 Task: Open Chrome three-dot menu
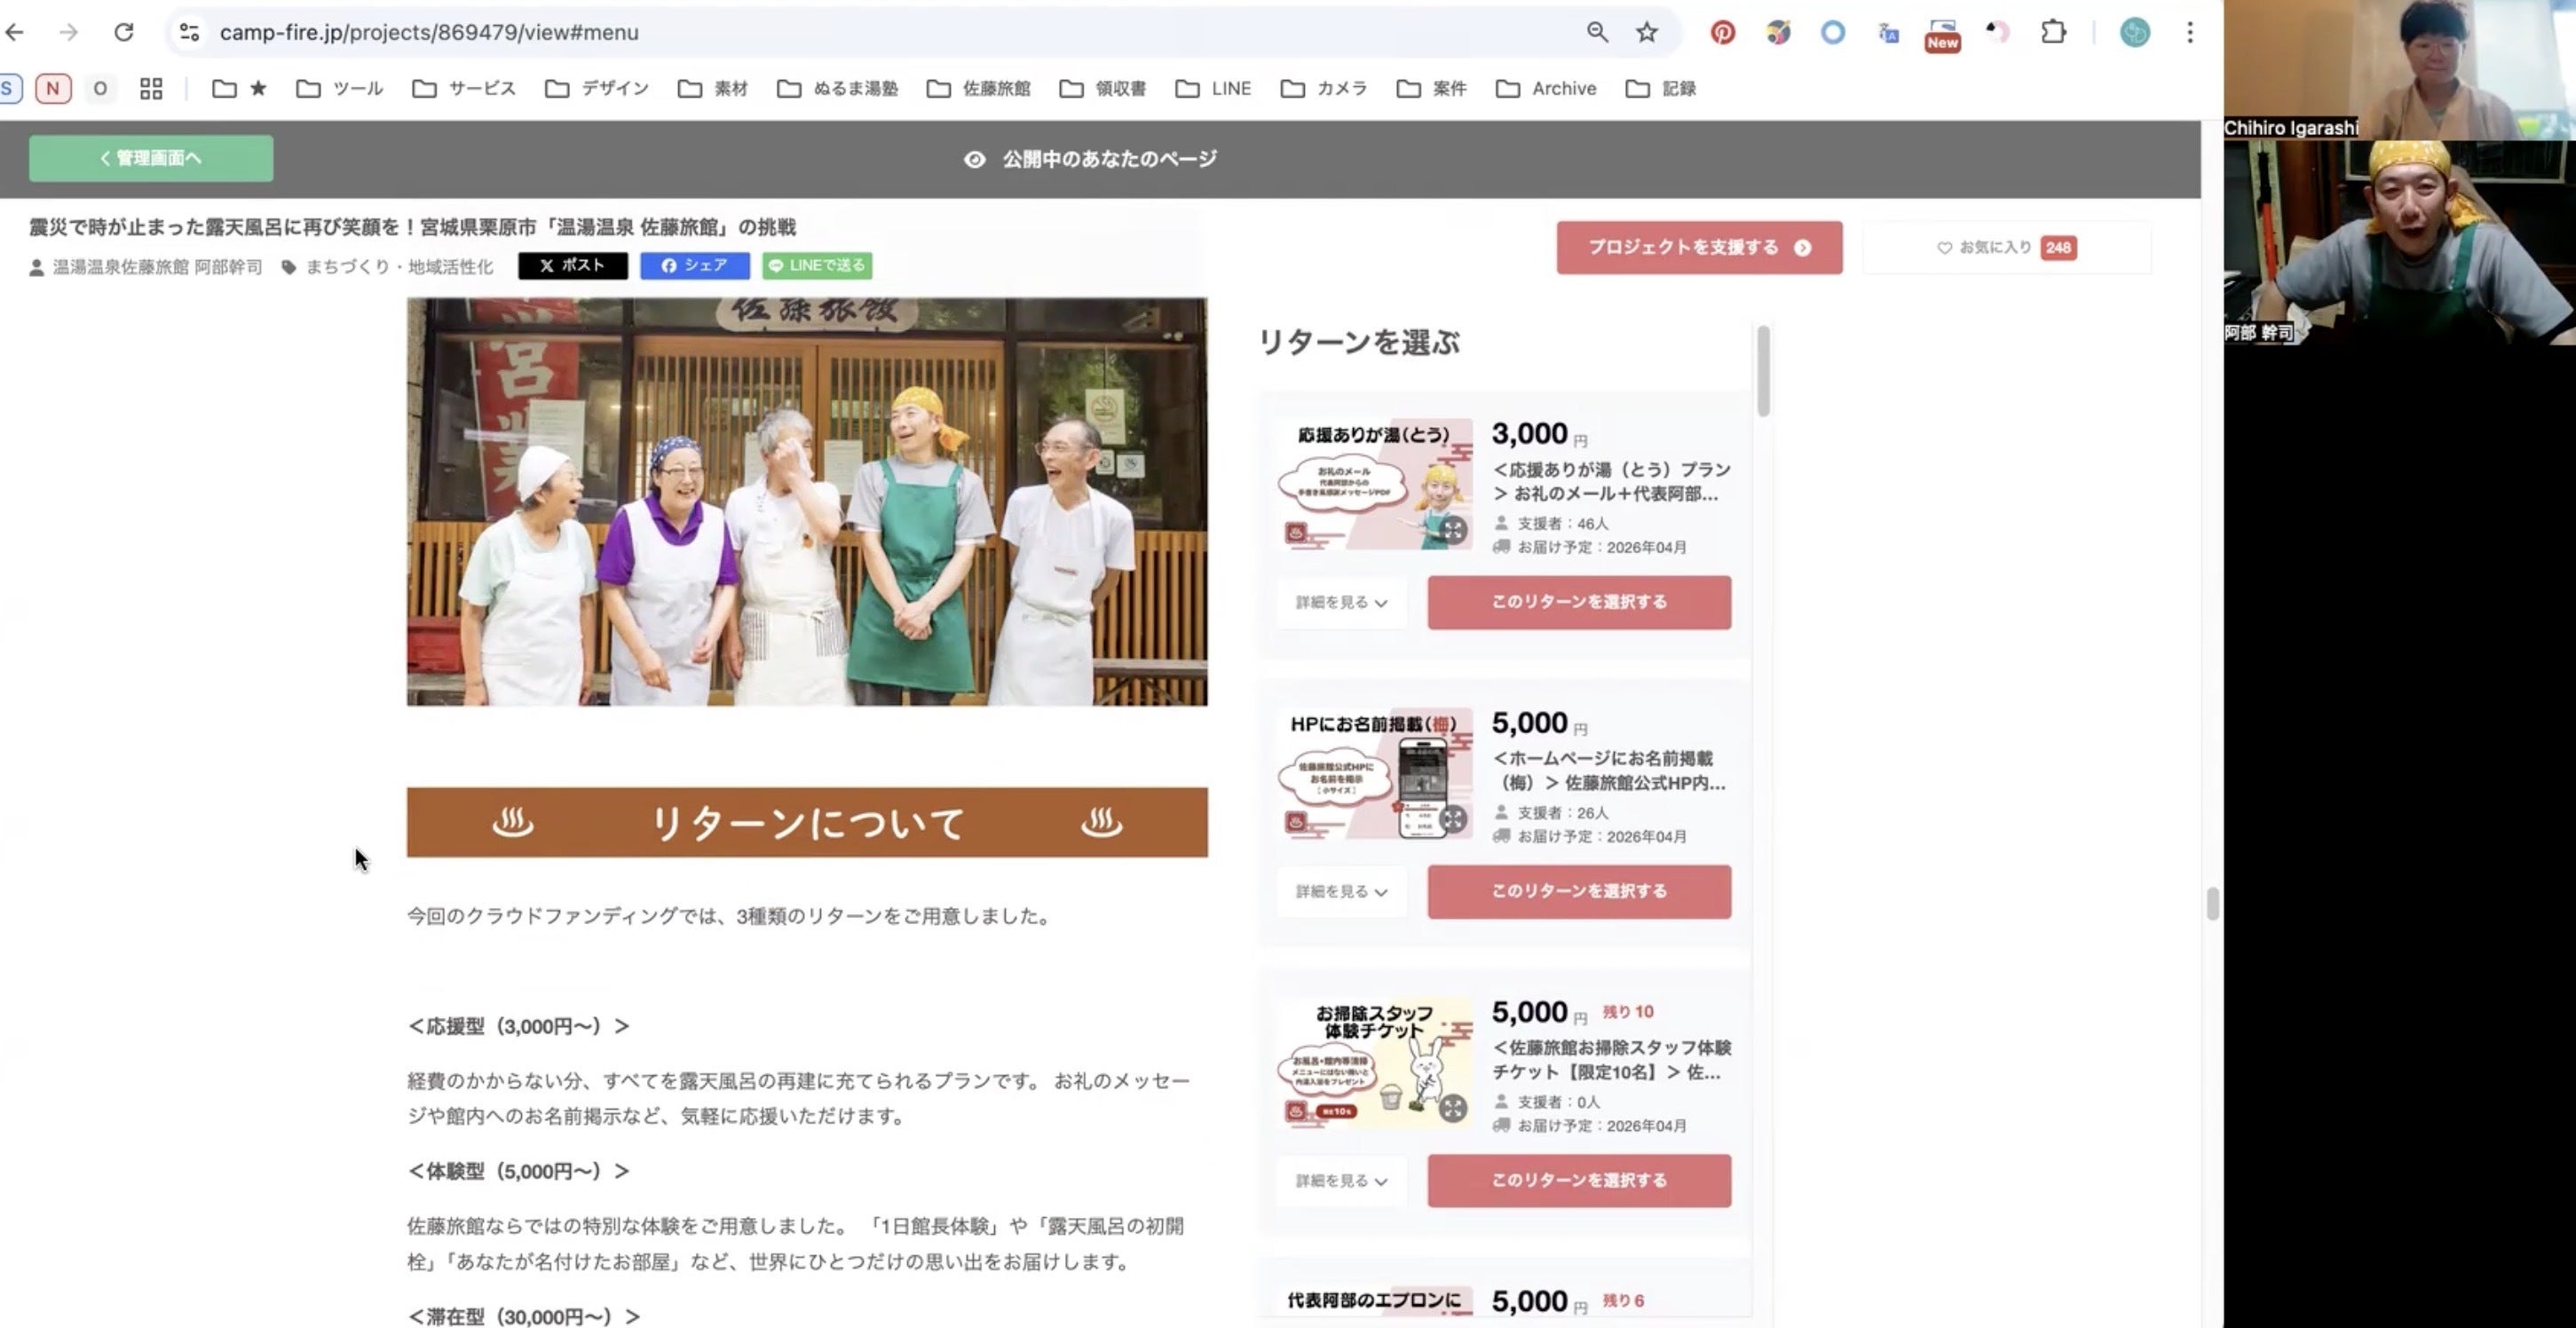pyautogui.click(x=2190, y=32)
